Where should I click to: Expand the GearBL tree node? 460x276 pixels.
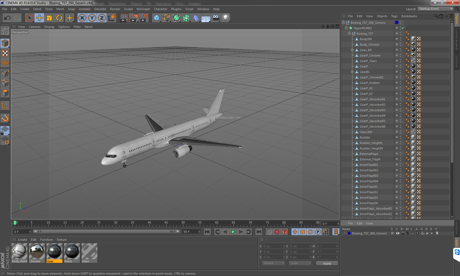pyautogui.click(x=352, y=72)
